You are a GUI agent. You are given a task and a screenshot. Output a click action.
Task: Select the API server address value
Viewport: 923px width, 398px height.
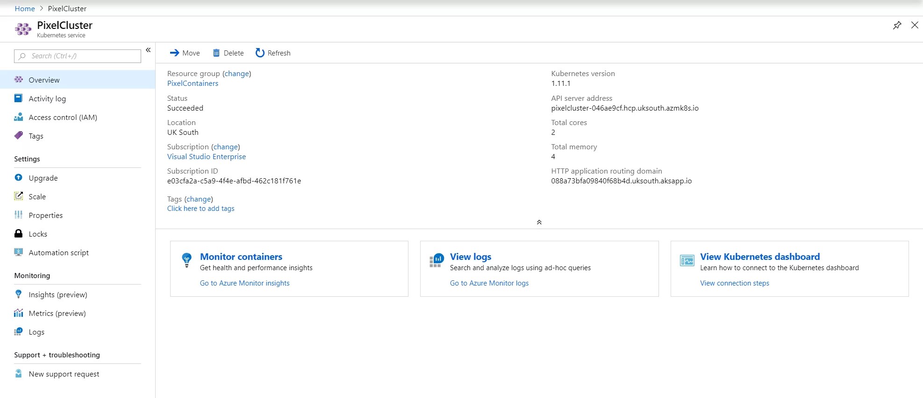coord(625,108)
